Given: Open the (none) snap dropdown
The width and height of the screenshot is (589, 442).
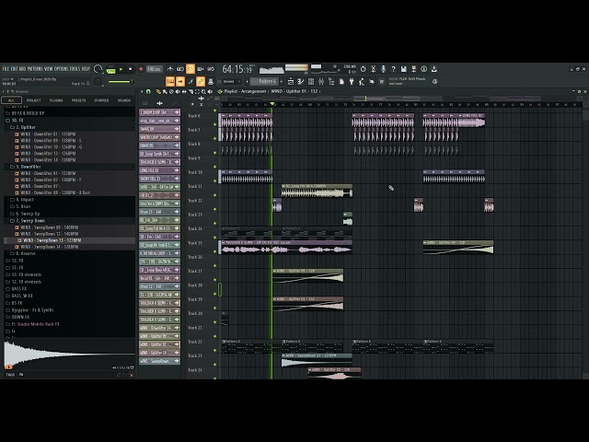Looking at the screenshot, I should coord(231,81).
